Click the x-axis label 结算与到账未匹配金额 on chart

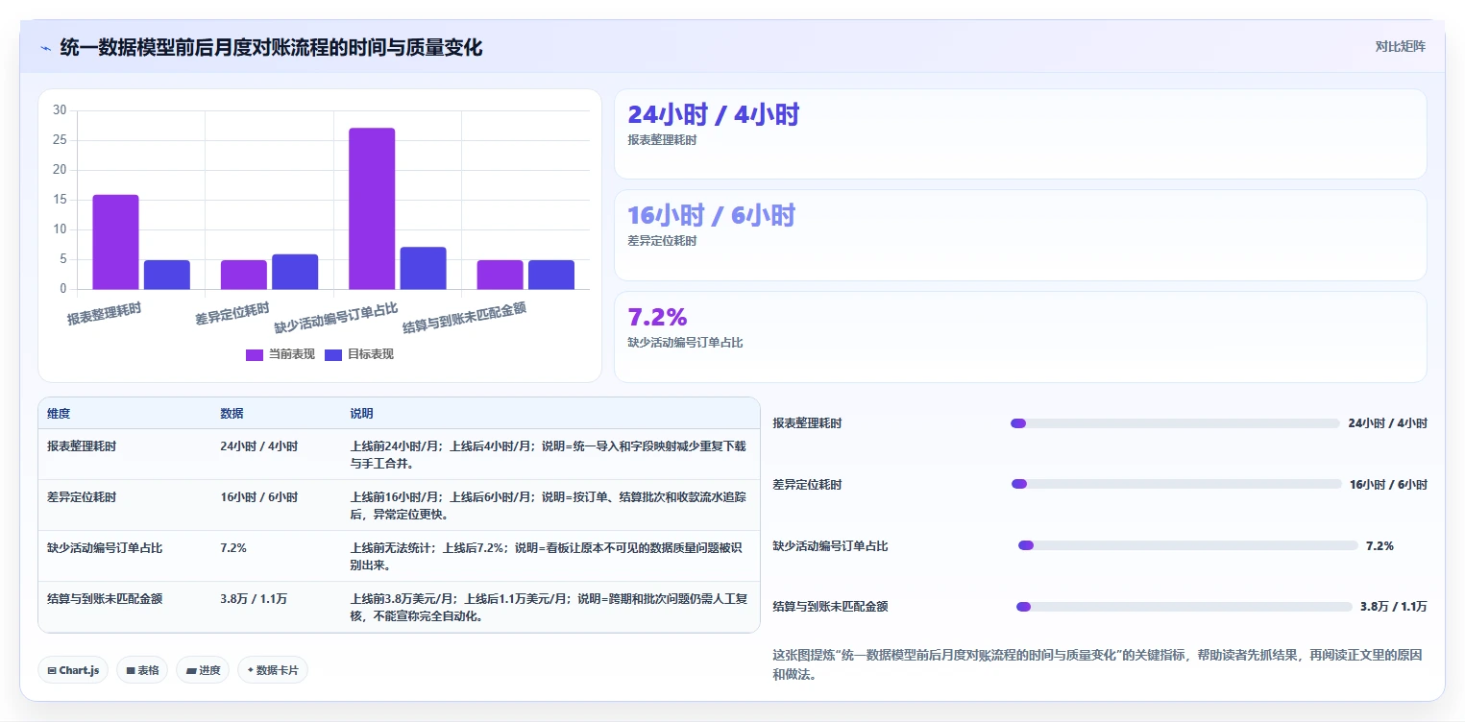[x=464, y=317]
